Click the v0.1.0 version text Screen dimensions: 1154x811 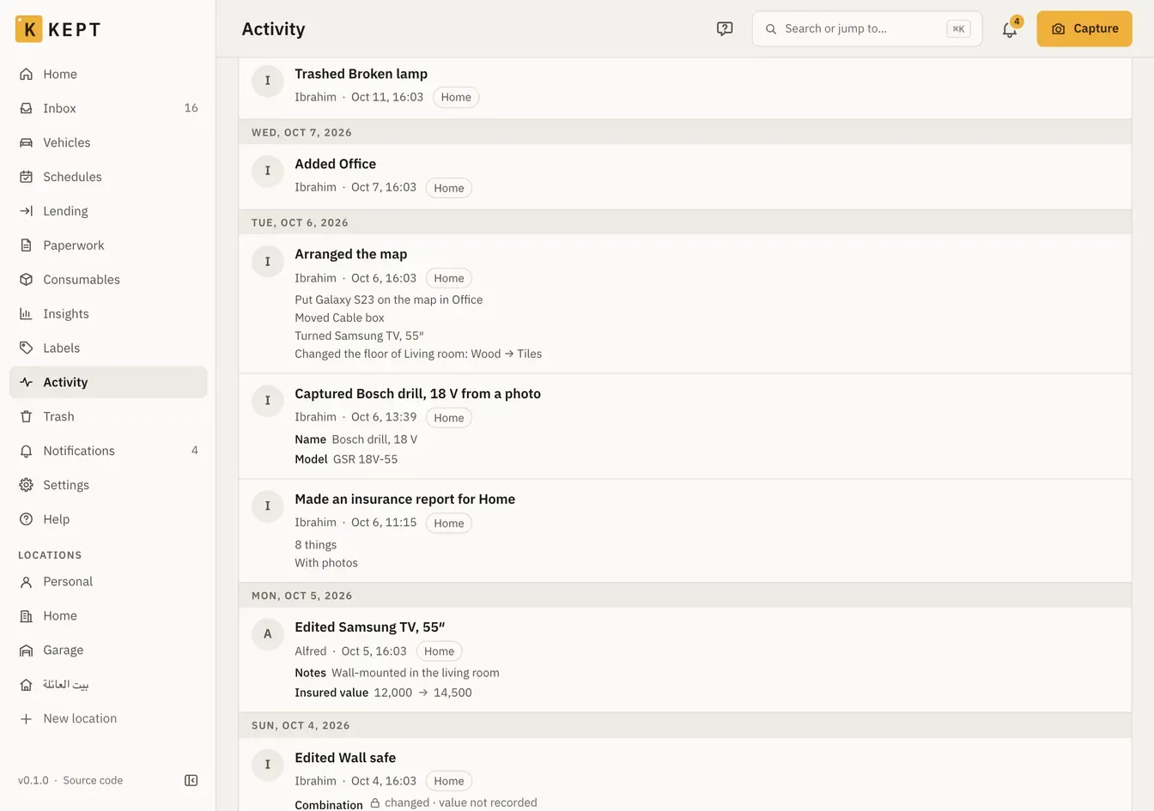(33, 781)
